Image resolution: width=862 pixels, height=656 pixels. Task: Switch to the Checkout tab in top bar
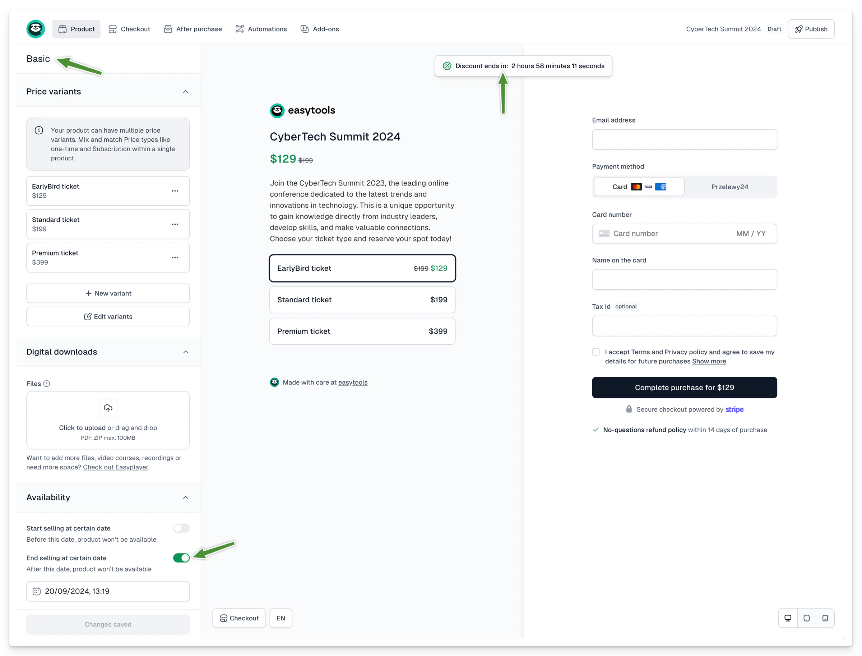(x=130, y=29)
